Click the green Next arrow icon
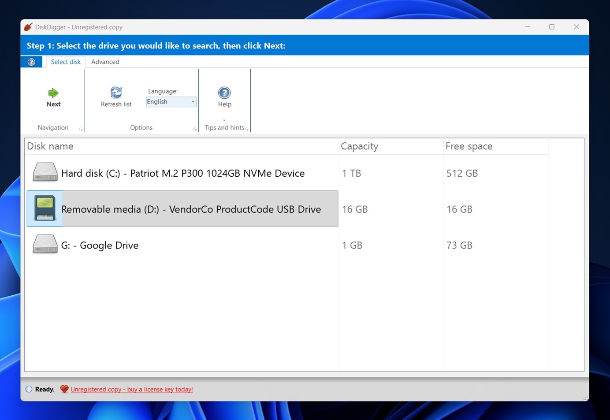This screenshot has height=420, width=610. [x=53, y=93]
